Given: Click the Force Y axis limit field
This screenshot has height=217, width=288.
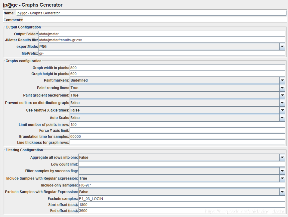Looking at the screenshot, I should coord(177,130).
